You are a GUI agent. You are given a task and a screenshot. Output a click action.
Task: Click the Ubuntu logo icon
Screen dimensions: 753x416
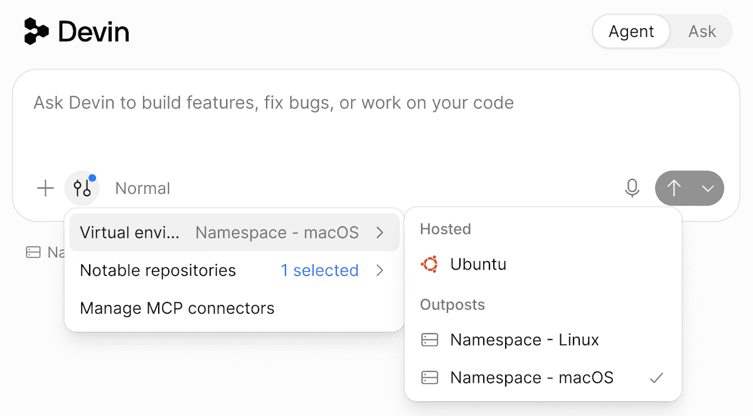click(x=429, y=264)
